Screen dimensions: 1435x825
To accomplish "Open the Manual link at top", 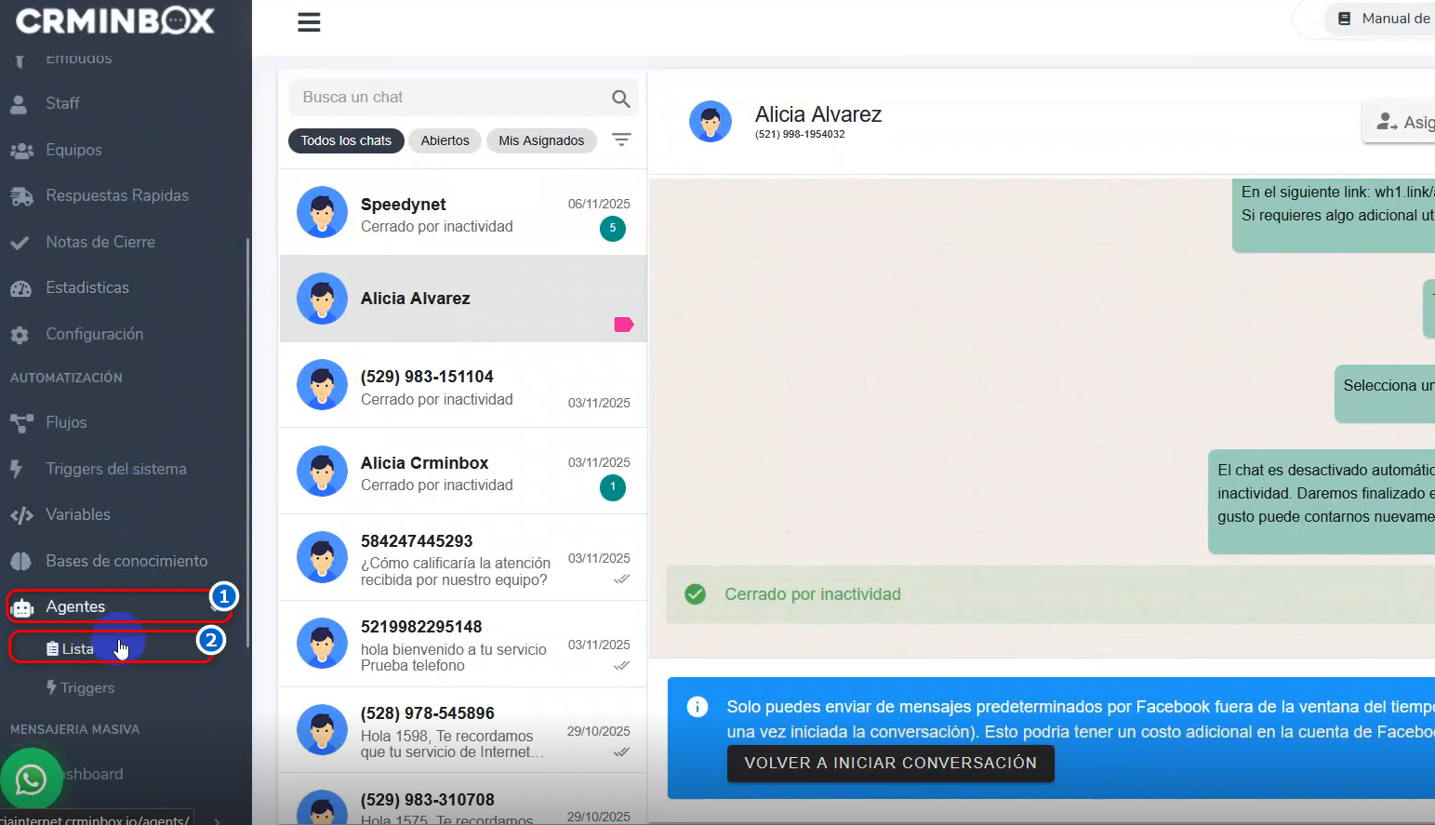I will (x=1386, y=19).
